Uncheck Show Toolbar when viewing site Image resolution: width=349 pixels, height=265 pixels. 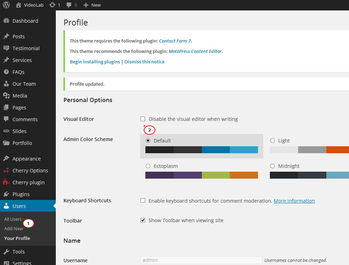coord(143,220)
